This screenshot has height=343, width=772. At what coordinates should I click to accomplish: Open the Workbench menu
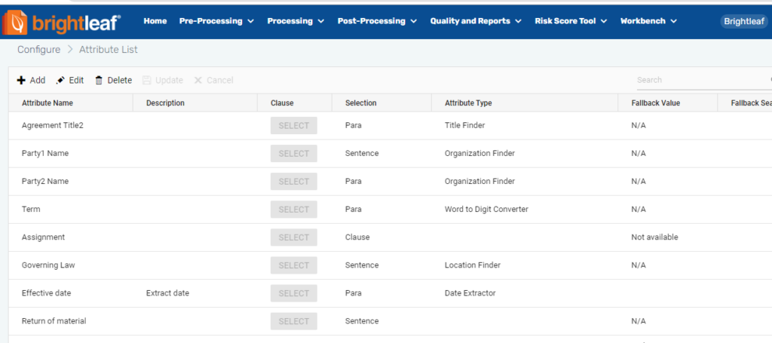coord(648,21)
